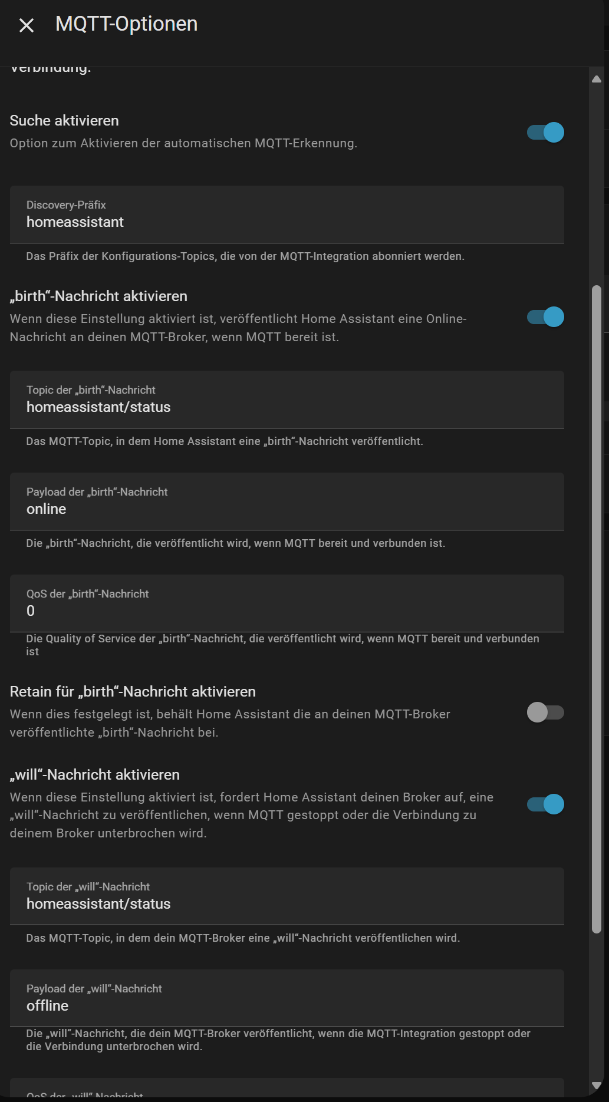Click the will-Nachricht aktivieren heading

(x=95, y=775)
